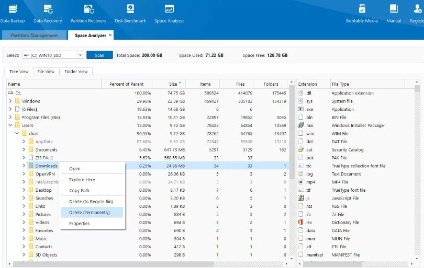424x268 pixels.
Task: Click the .mp4 file type icon
Action: pos(300,182)
